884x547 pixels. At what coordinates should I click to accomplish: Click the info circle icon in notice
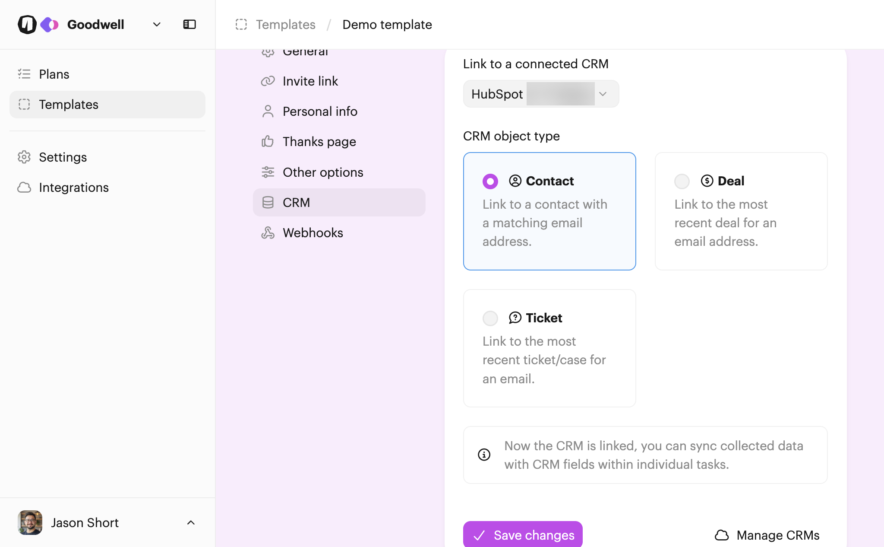484,455
